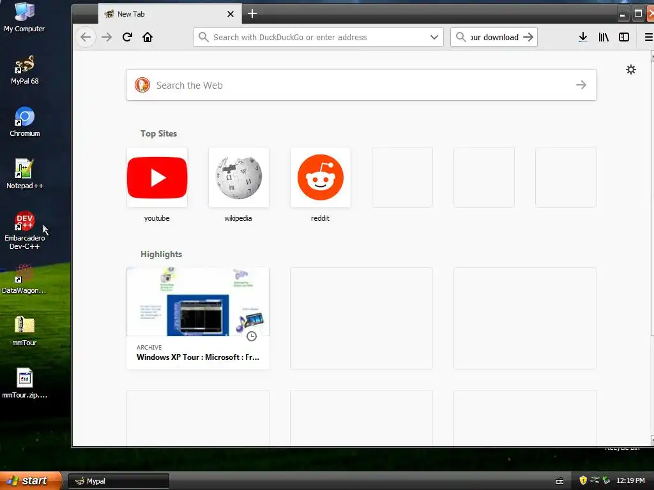This screenshot has width=654, height=490.
Task: Expand the address bar history dropdown
Action: (434, 37)
